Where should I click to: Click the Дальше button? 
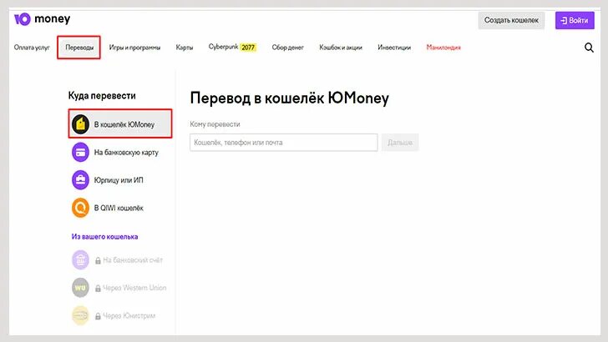point(400,143)
